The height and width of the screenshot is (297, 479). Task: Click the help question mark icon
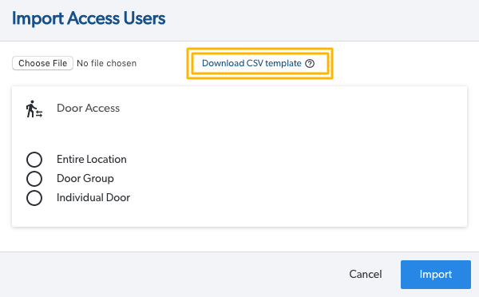[310, 64]
